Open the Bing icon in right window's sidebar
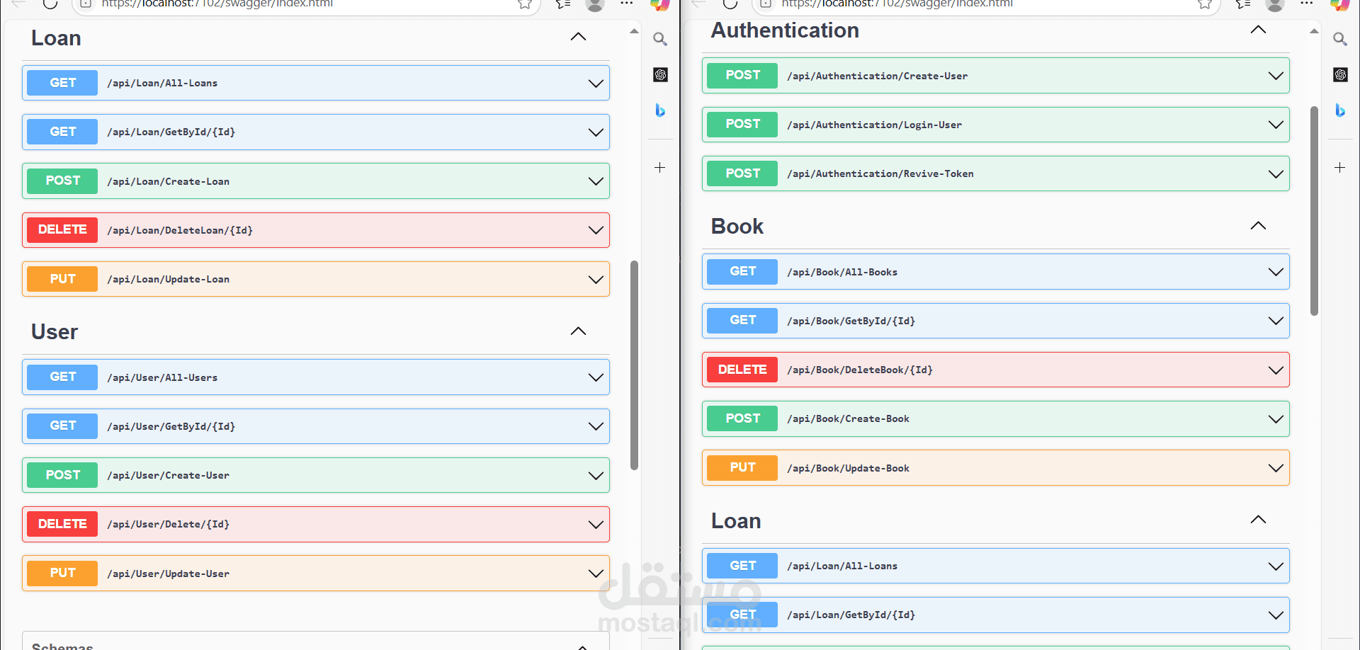 (x=1340, y=110)
